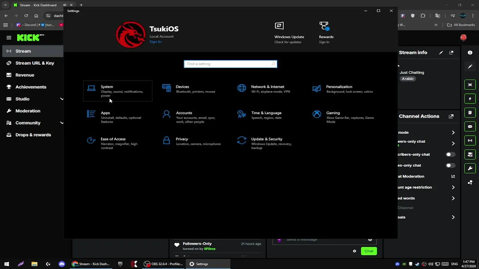Screen dimensions: 479x269
Task: Click the Arabic language tag
Action: [408, 79]
